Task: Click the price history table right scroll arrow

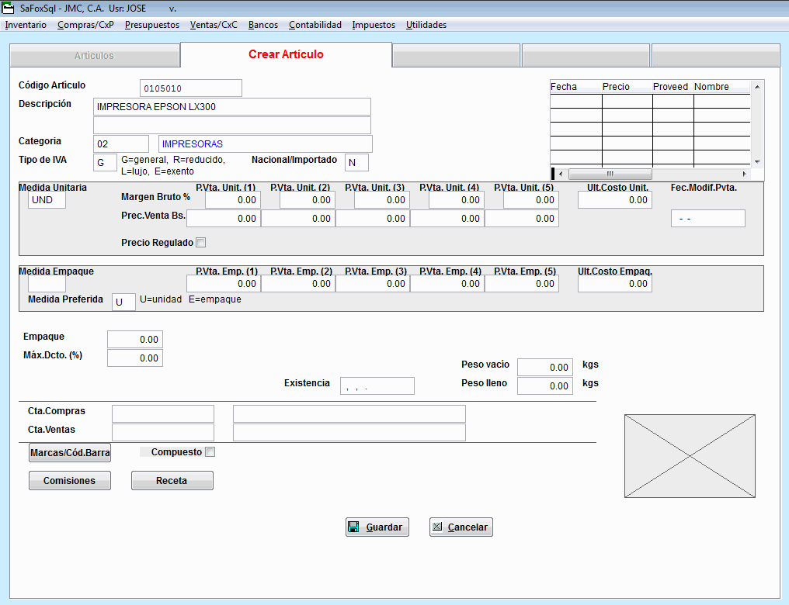Action: [x=744, y=174]
